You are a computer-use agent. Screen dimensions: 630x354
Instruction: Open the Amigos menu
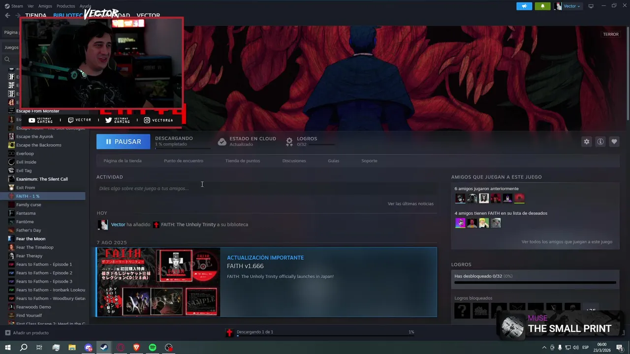coord(45,6)
